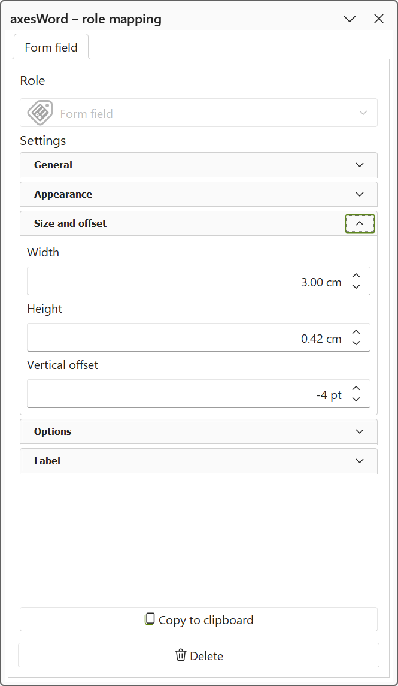Screen dimensions: 398x686
Task: Click the Role label text
Action: tap(32, 81)
